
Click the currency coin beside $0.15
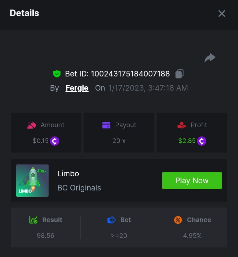point(55,141)
